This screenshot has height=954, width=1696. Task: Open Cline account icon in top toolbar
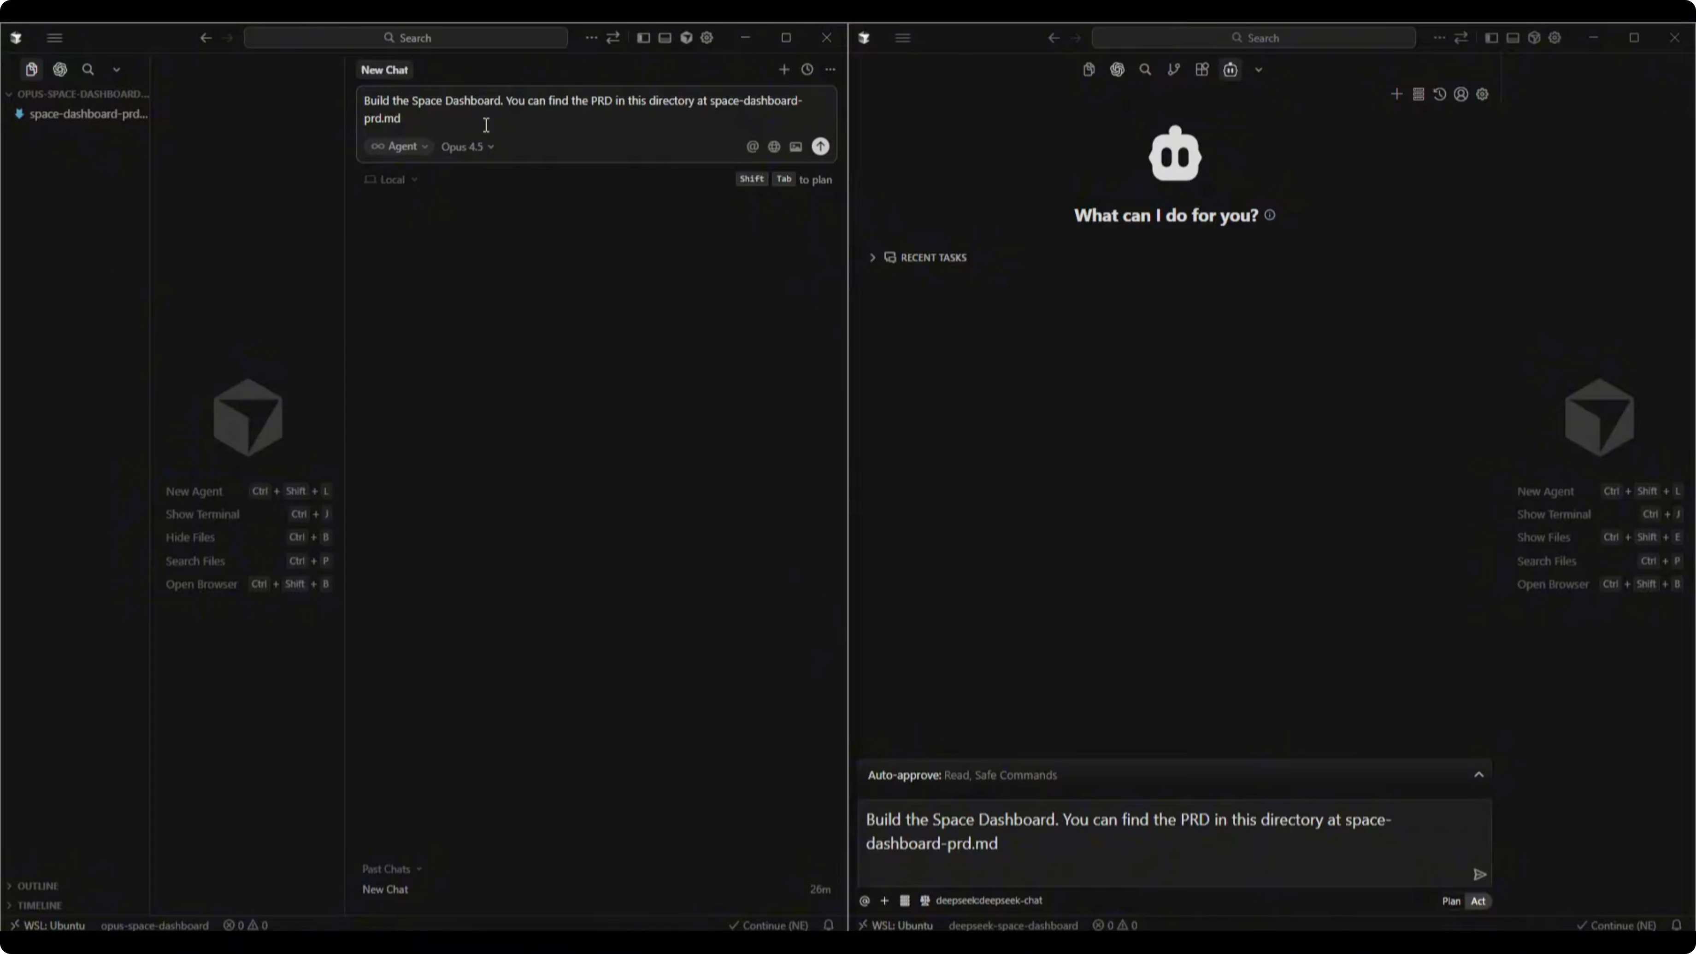point(1460,94)
